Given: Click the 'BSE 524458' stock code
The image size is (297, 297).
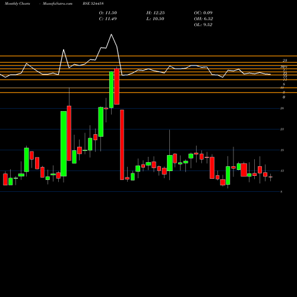Looking at the screenshot, I should pos(93,4).
